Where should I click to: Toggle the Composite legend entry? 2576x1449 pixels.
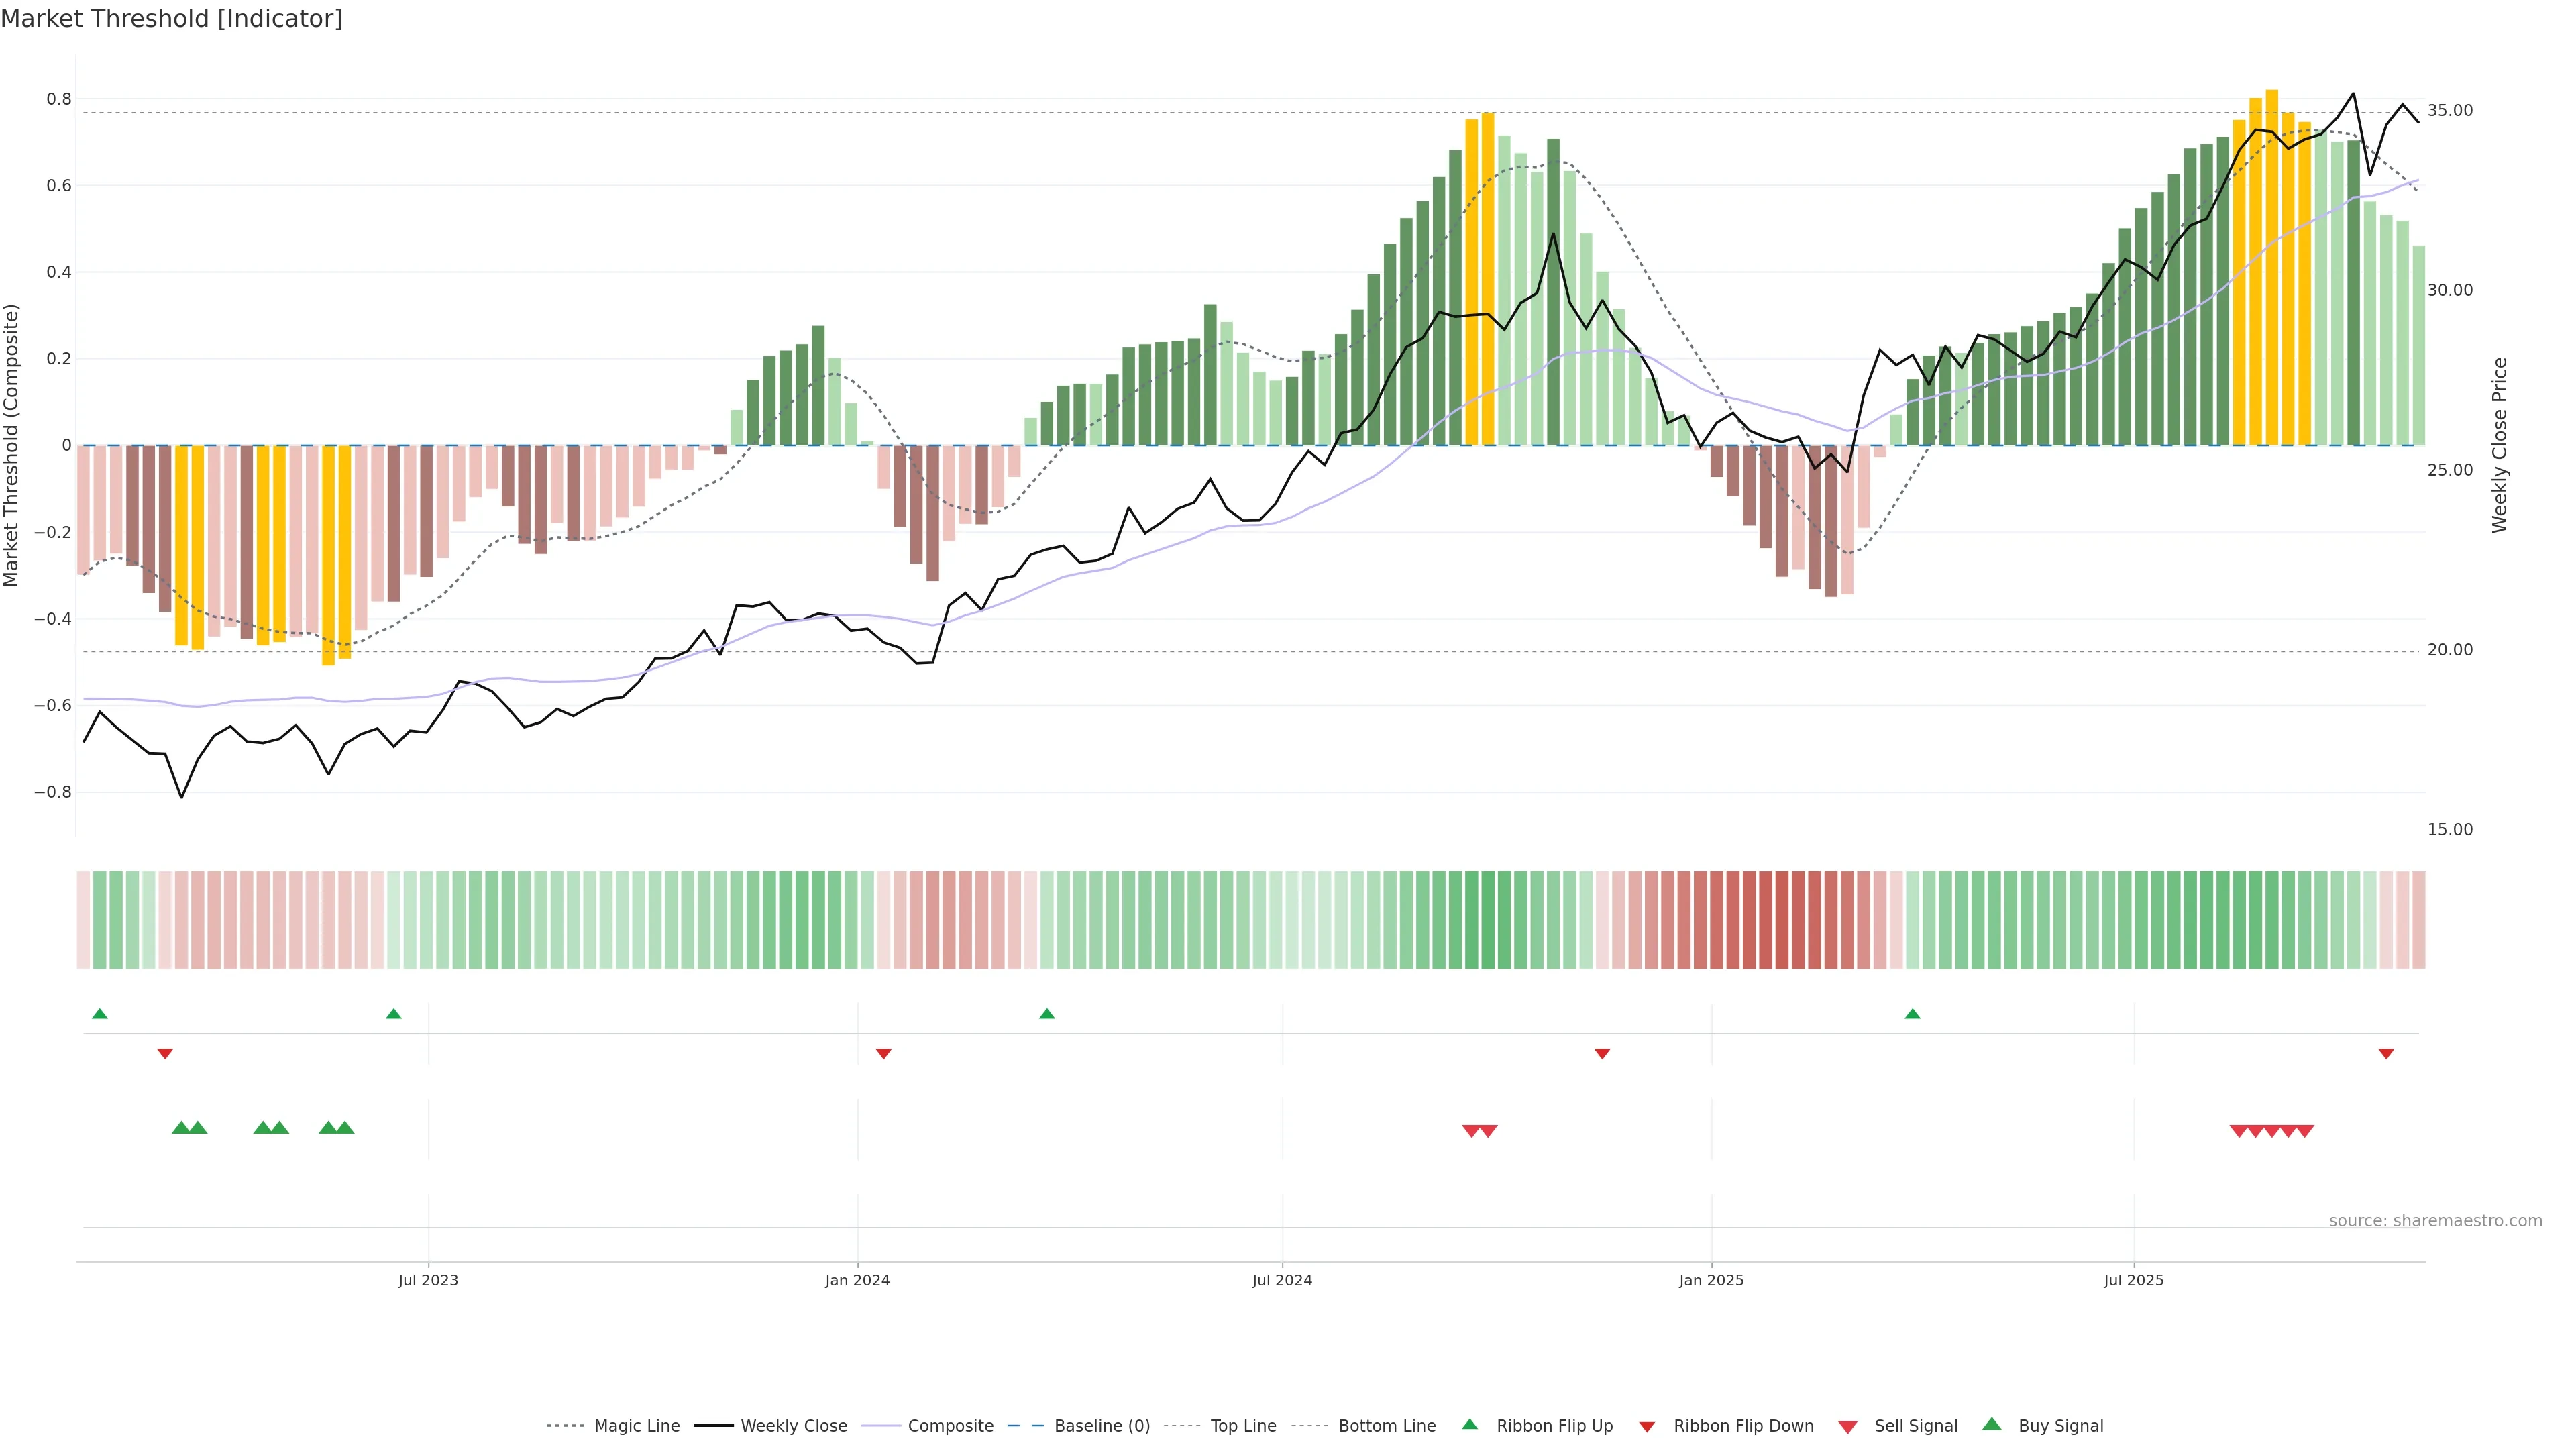(x=950, y=1426)
